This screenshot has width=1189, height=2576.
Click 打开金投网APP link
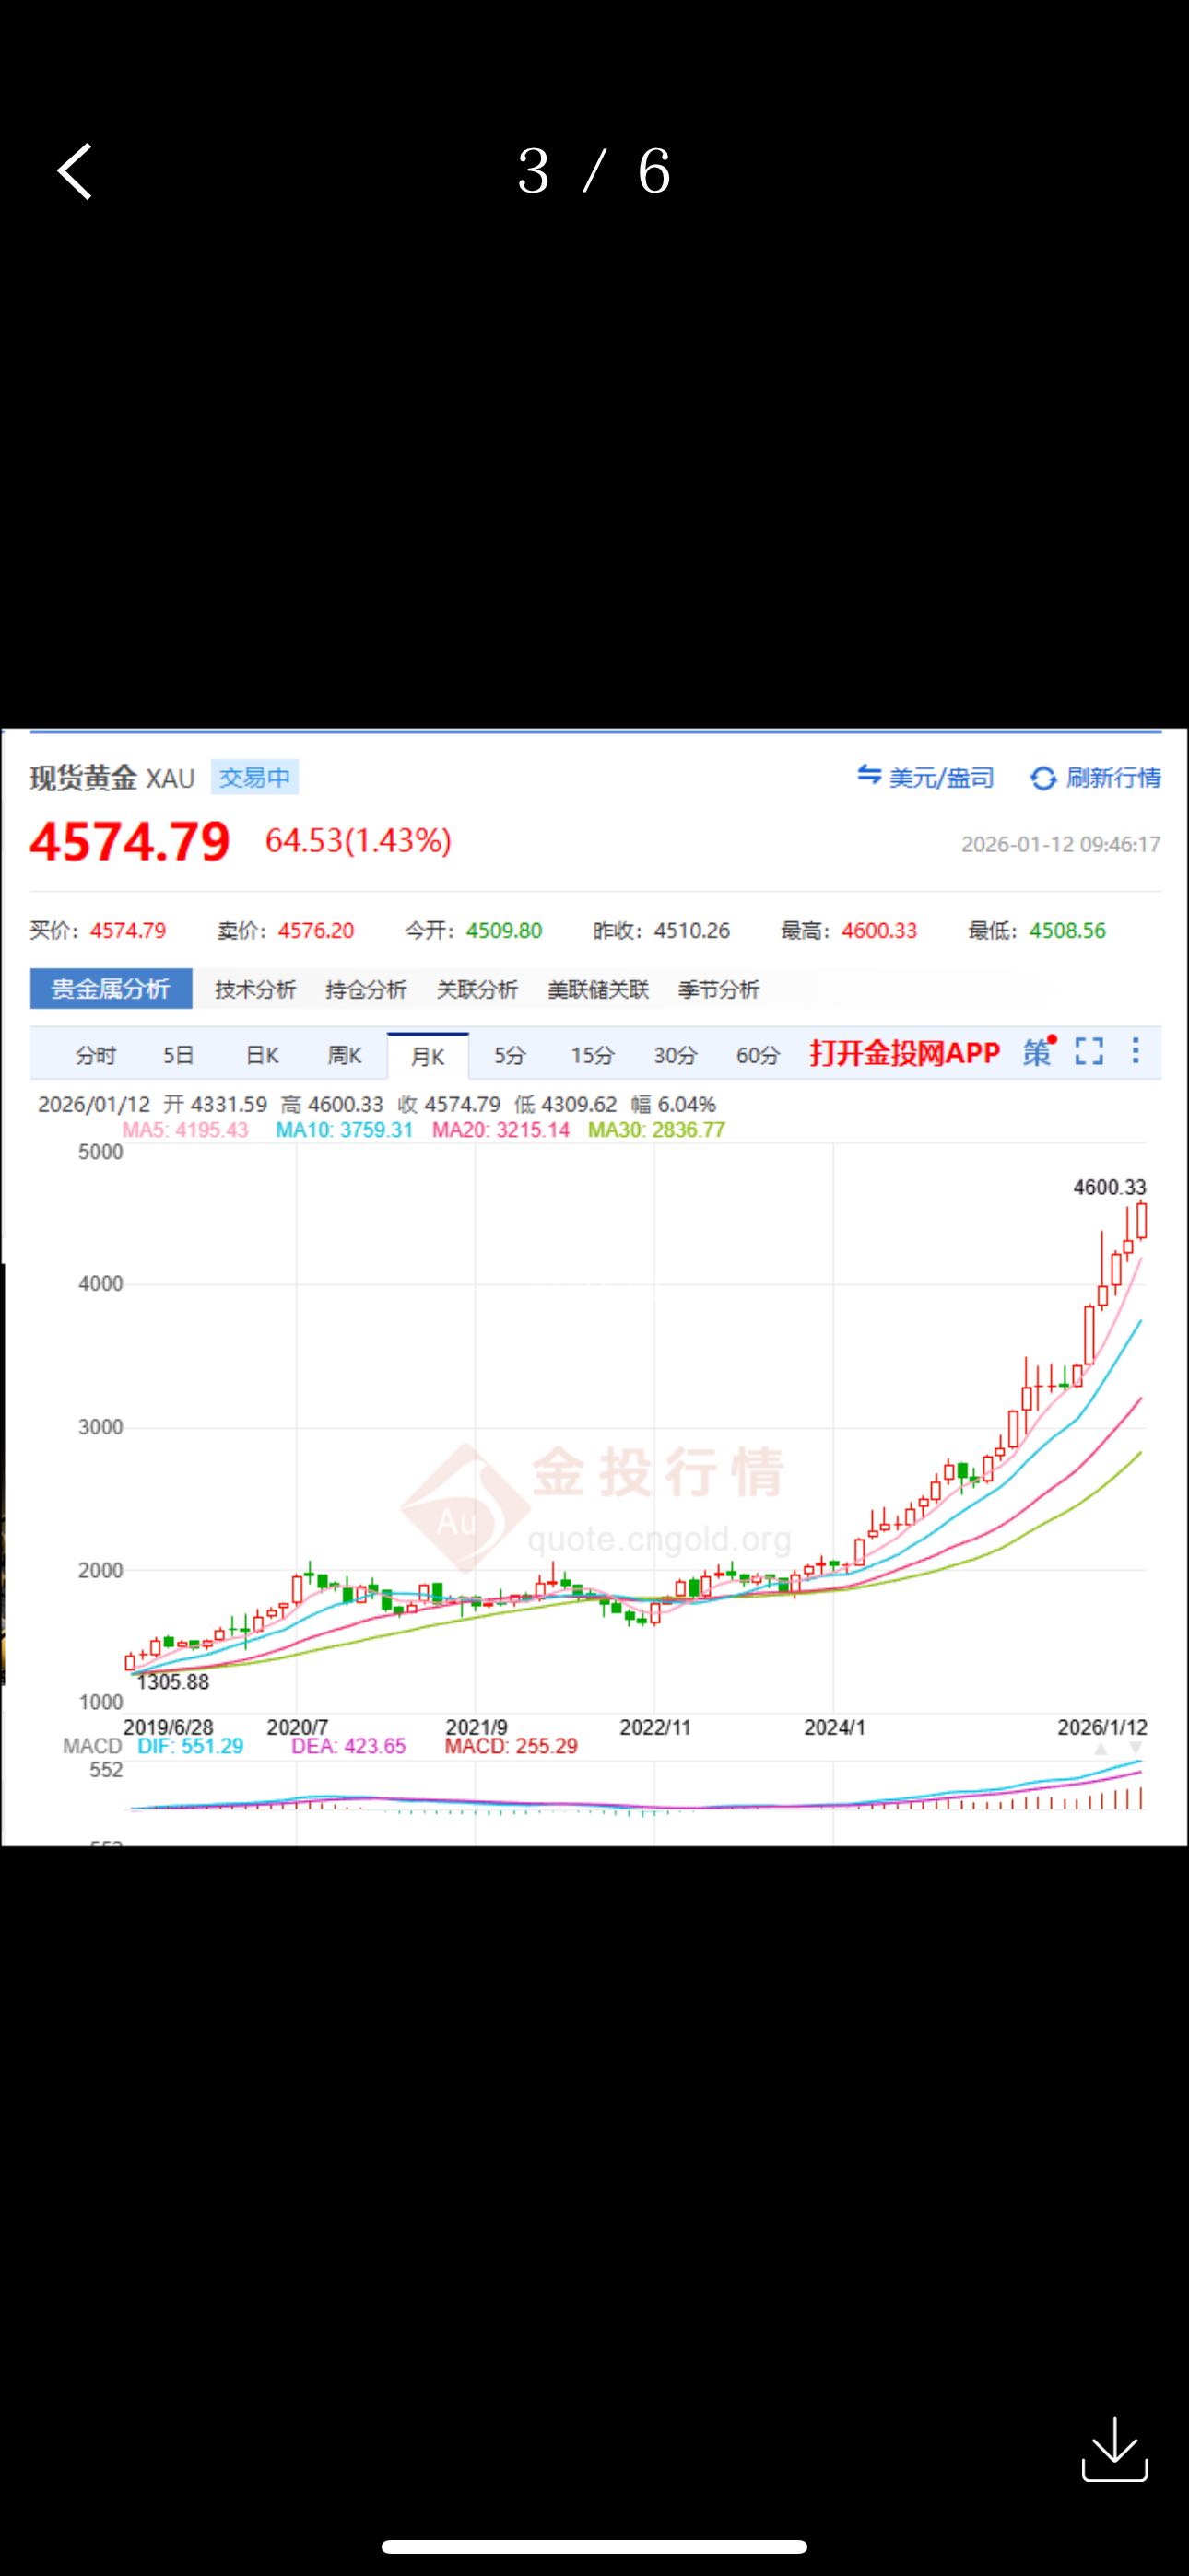[x=905, y=1053]
